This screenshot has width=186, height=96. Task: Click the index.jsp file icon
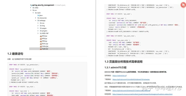tap(41, 46)
